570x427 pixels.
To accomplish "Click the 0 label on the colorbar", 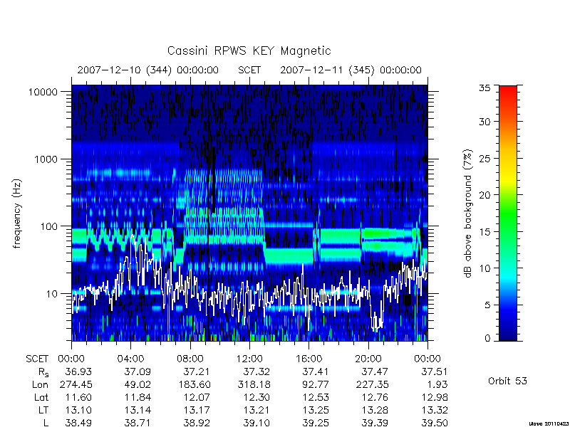I will coord(487,339).
